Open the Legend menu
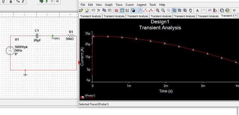The image size is (239, 115). tap(141, 5)
